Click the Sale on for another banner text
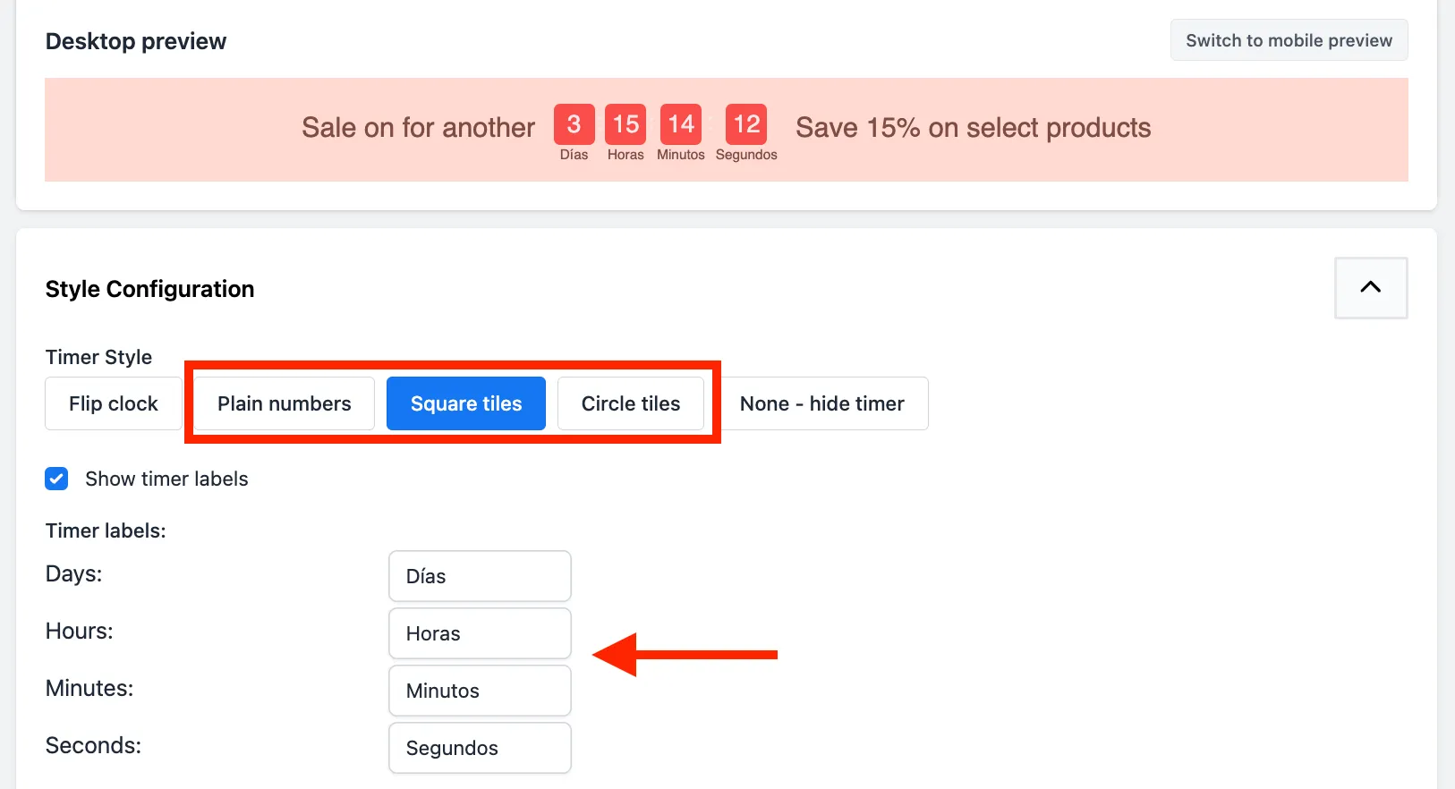 pos(418,127)
